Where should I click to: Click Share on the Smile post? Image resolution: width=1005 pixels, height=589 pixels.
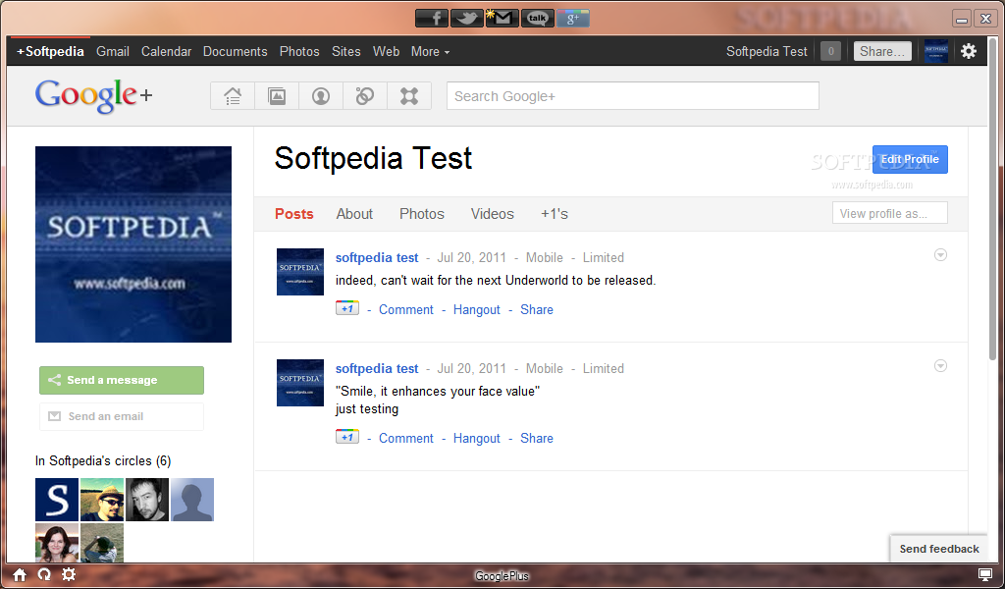[x=537, y=439]
